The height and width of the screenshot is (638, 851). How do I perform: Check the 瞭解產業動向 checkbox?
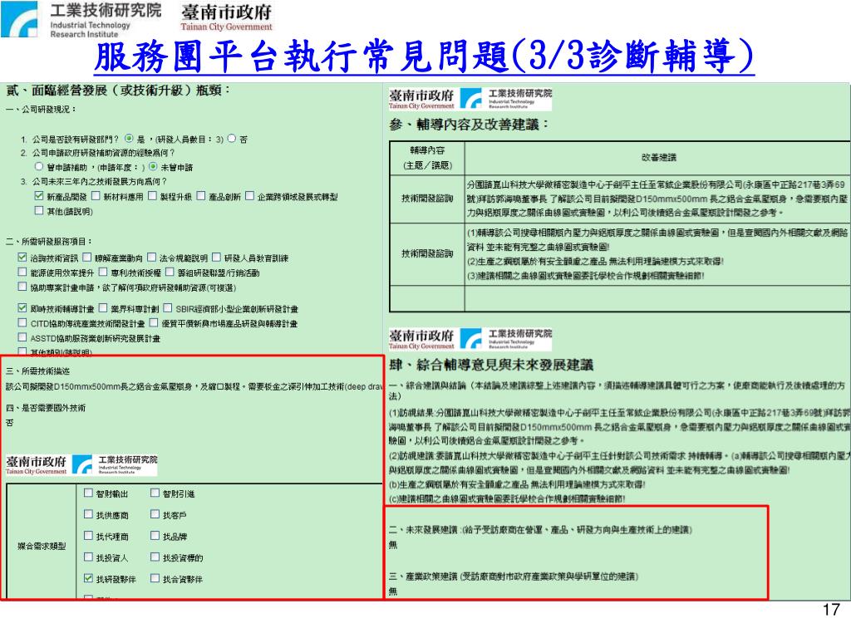[x=86, y=258]
